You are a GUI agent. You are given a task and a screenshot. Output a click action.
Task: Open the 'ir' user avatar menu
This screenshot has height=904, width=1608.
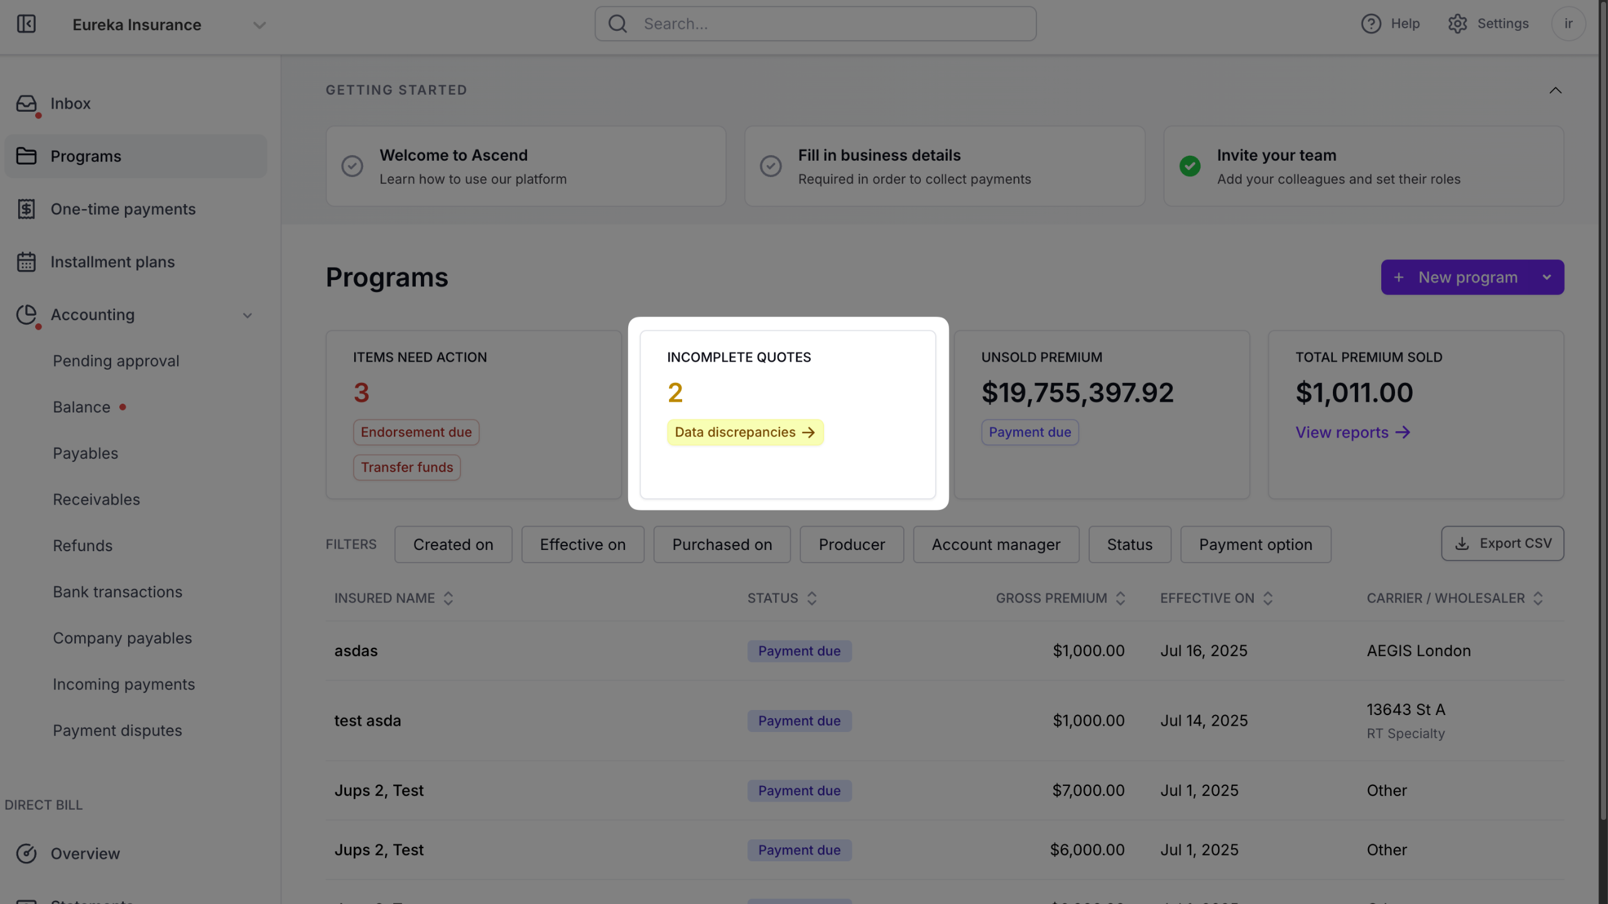pos(1568,24)
